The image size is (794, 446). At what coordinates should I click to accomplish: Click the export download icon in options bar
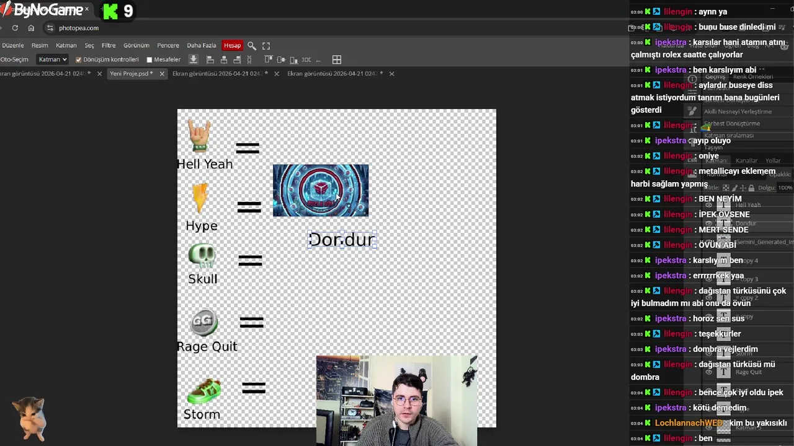(193, 59)
